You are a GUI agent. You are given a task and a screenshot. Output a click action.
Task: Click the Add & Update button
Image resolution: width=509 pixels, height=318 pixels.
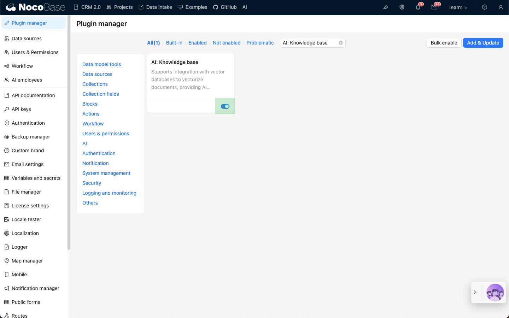tap(483, 43)
